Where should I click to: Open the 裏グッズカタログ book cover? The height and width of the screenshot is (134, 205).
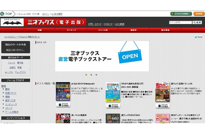point(113,118)
